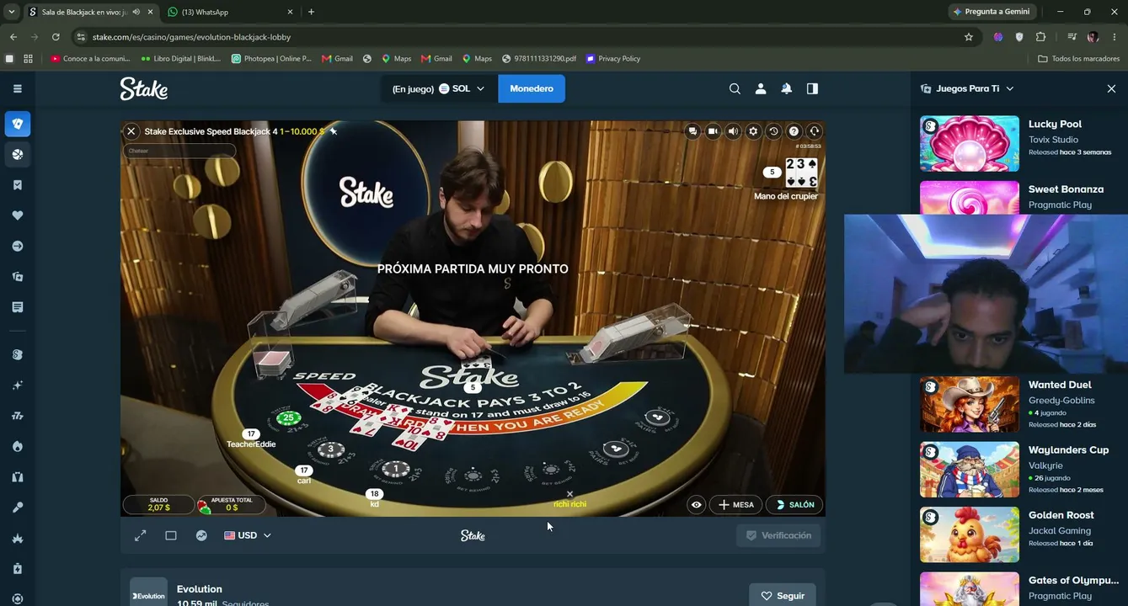Toggle the right side panel icon
Image resolution: width=1128 pixels, height=606 pixels.
812,88
